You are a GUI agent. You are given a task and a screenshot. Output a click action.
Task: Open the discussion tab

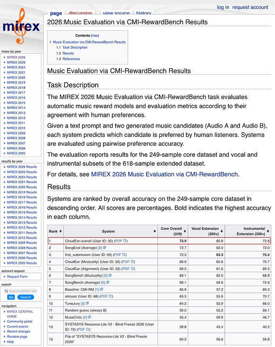(x=80, y=13)
